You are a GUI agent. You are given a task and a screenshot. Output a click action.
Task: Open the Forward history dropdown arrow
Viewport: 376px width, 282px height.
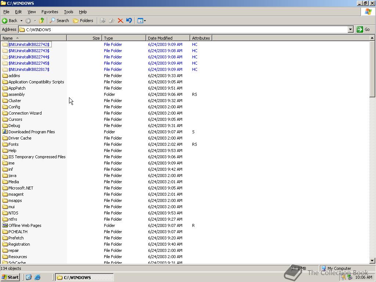[x=35, y=21]
